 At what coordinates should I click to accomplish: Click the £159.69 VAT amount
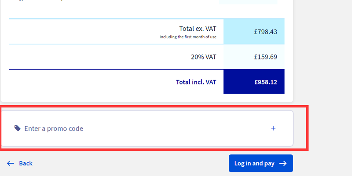[x=265, y=57]
